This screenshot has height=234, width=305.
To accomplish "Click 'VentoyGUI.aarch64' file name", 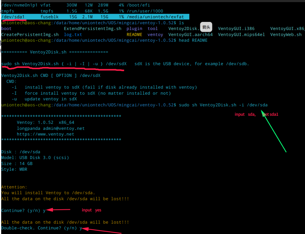I will coord(190,35).
